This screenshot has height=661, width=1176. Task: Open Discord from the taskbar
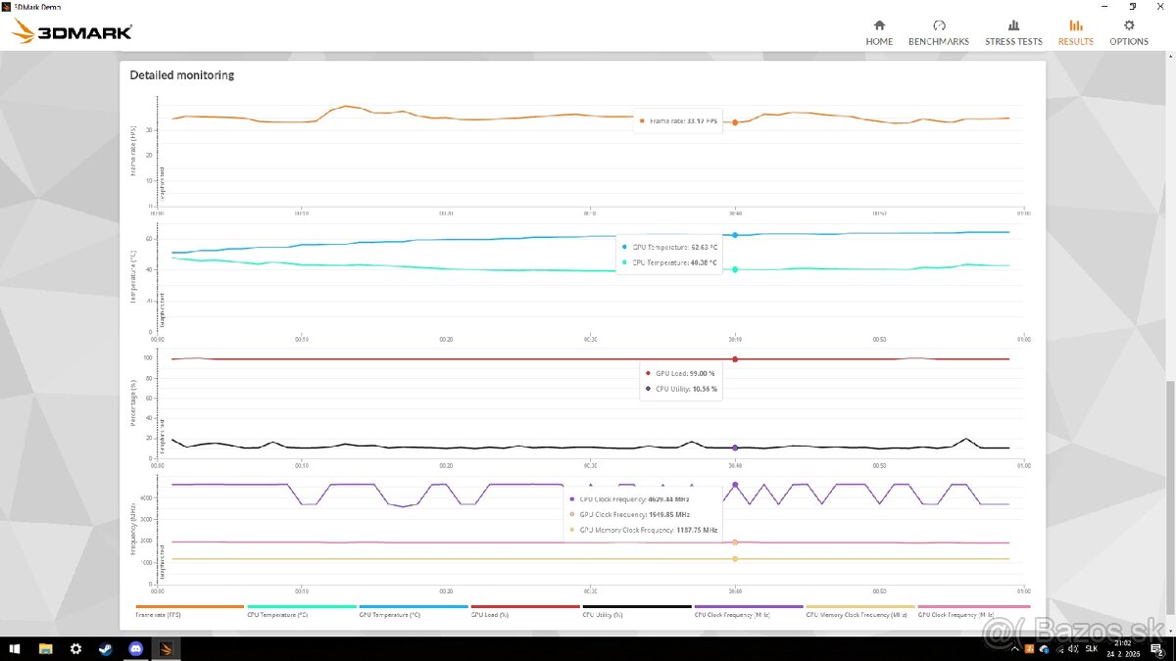point(134,648)
